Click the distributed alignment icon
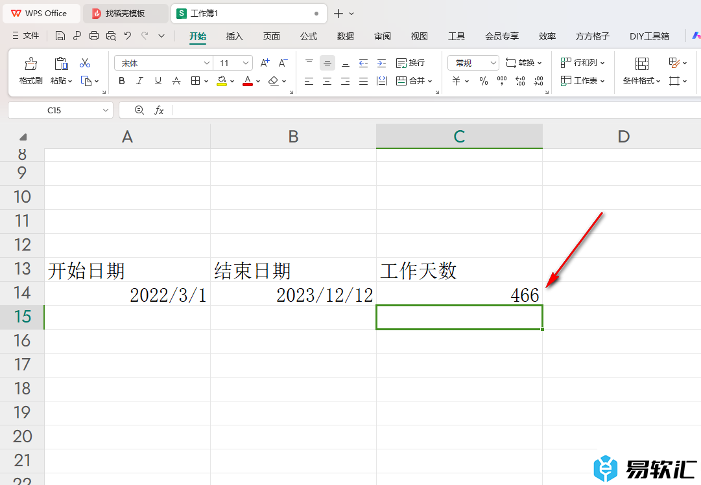 tap(382, 81)
